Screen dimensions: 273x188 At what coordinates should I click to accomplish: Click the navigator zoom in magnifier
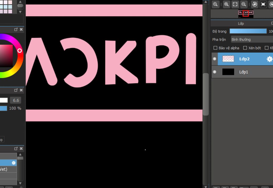(x=226, y=4)
